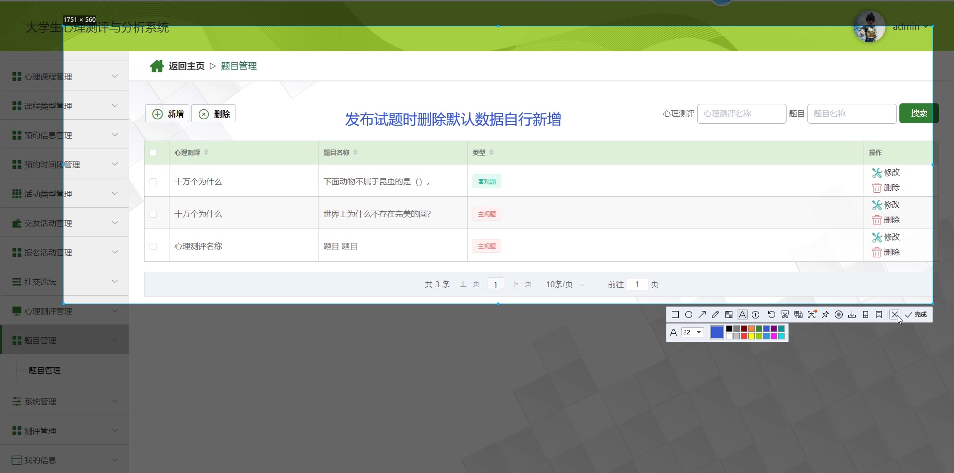Focus the 题目名称 search field
Screen dimensions: 954x473
point(852,114)
